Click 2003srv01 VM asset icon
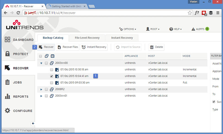This screenshot has width=223, height=134. [52, 96]
